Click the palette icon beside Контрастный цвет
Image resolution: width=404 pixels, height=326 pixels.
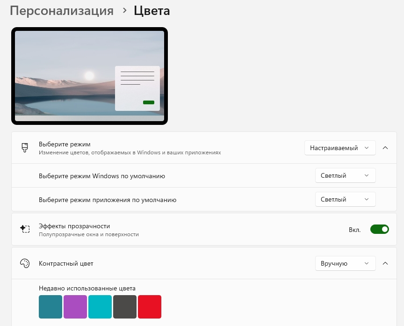coord(25,263)
